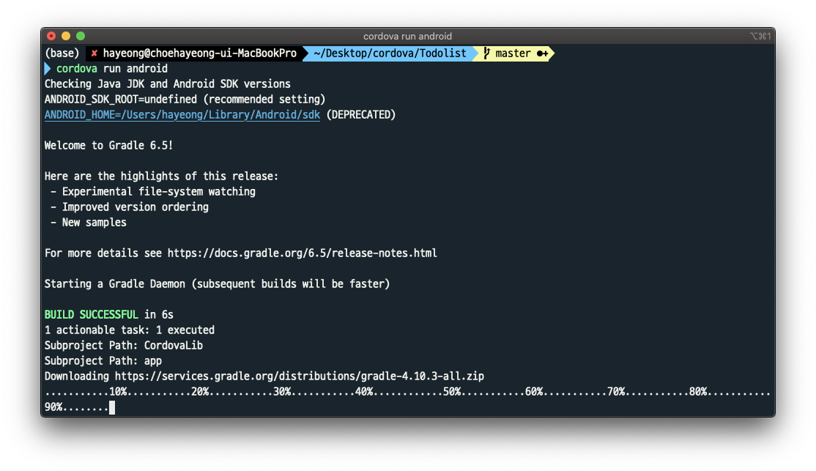Click 'Checking Java JDK and Android SDK versions'
This screenshot has width=816, height=471.
pos(168,84)
